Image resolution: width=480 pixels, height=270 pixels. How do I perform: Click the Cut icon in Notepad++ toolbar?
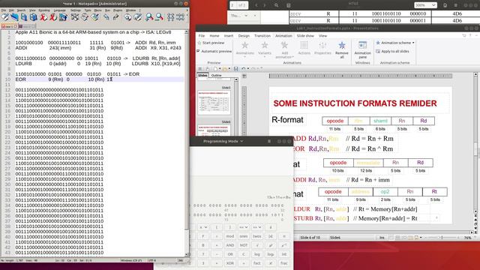pos(75,17)
